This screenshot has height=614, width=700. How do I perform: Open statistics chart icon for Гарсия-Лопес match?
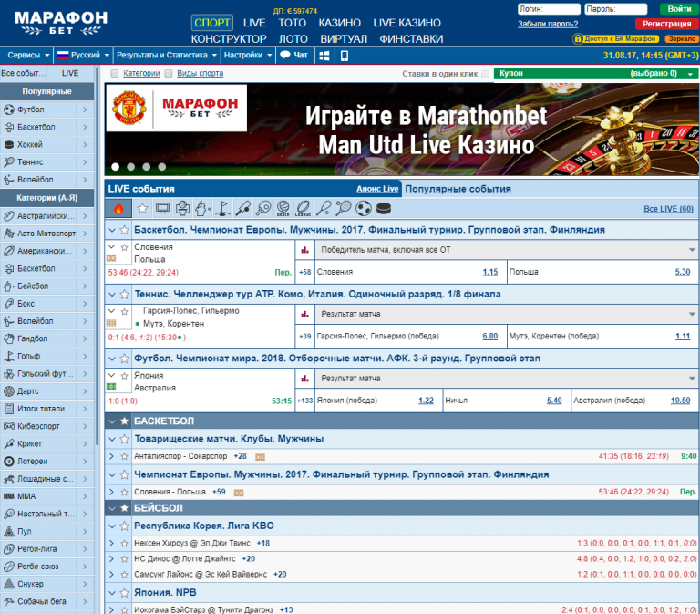coord(305,314)
